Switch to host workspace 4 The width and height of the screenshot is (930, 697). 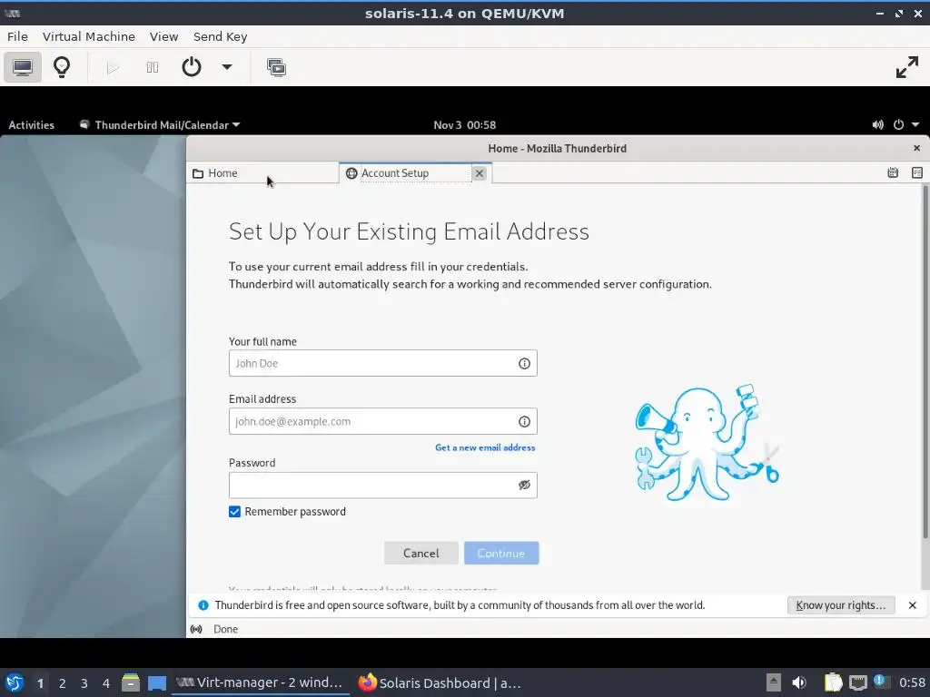[106, 683]
